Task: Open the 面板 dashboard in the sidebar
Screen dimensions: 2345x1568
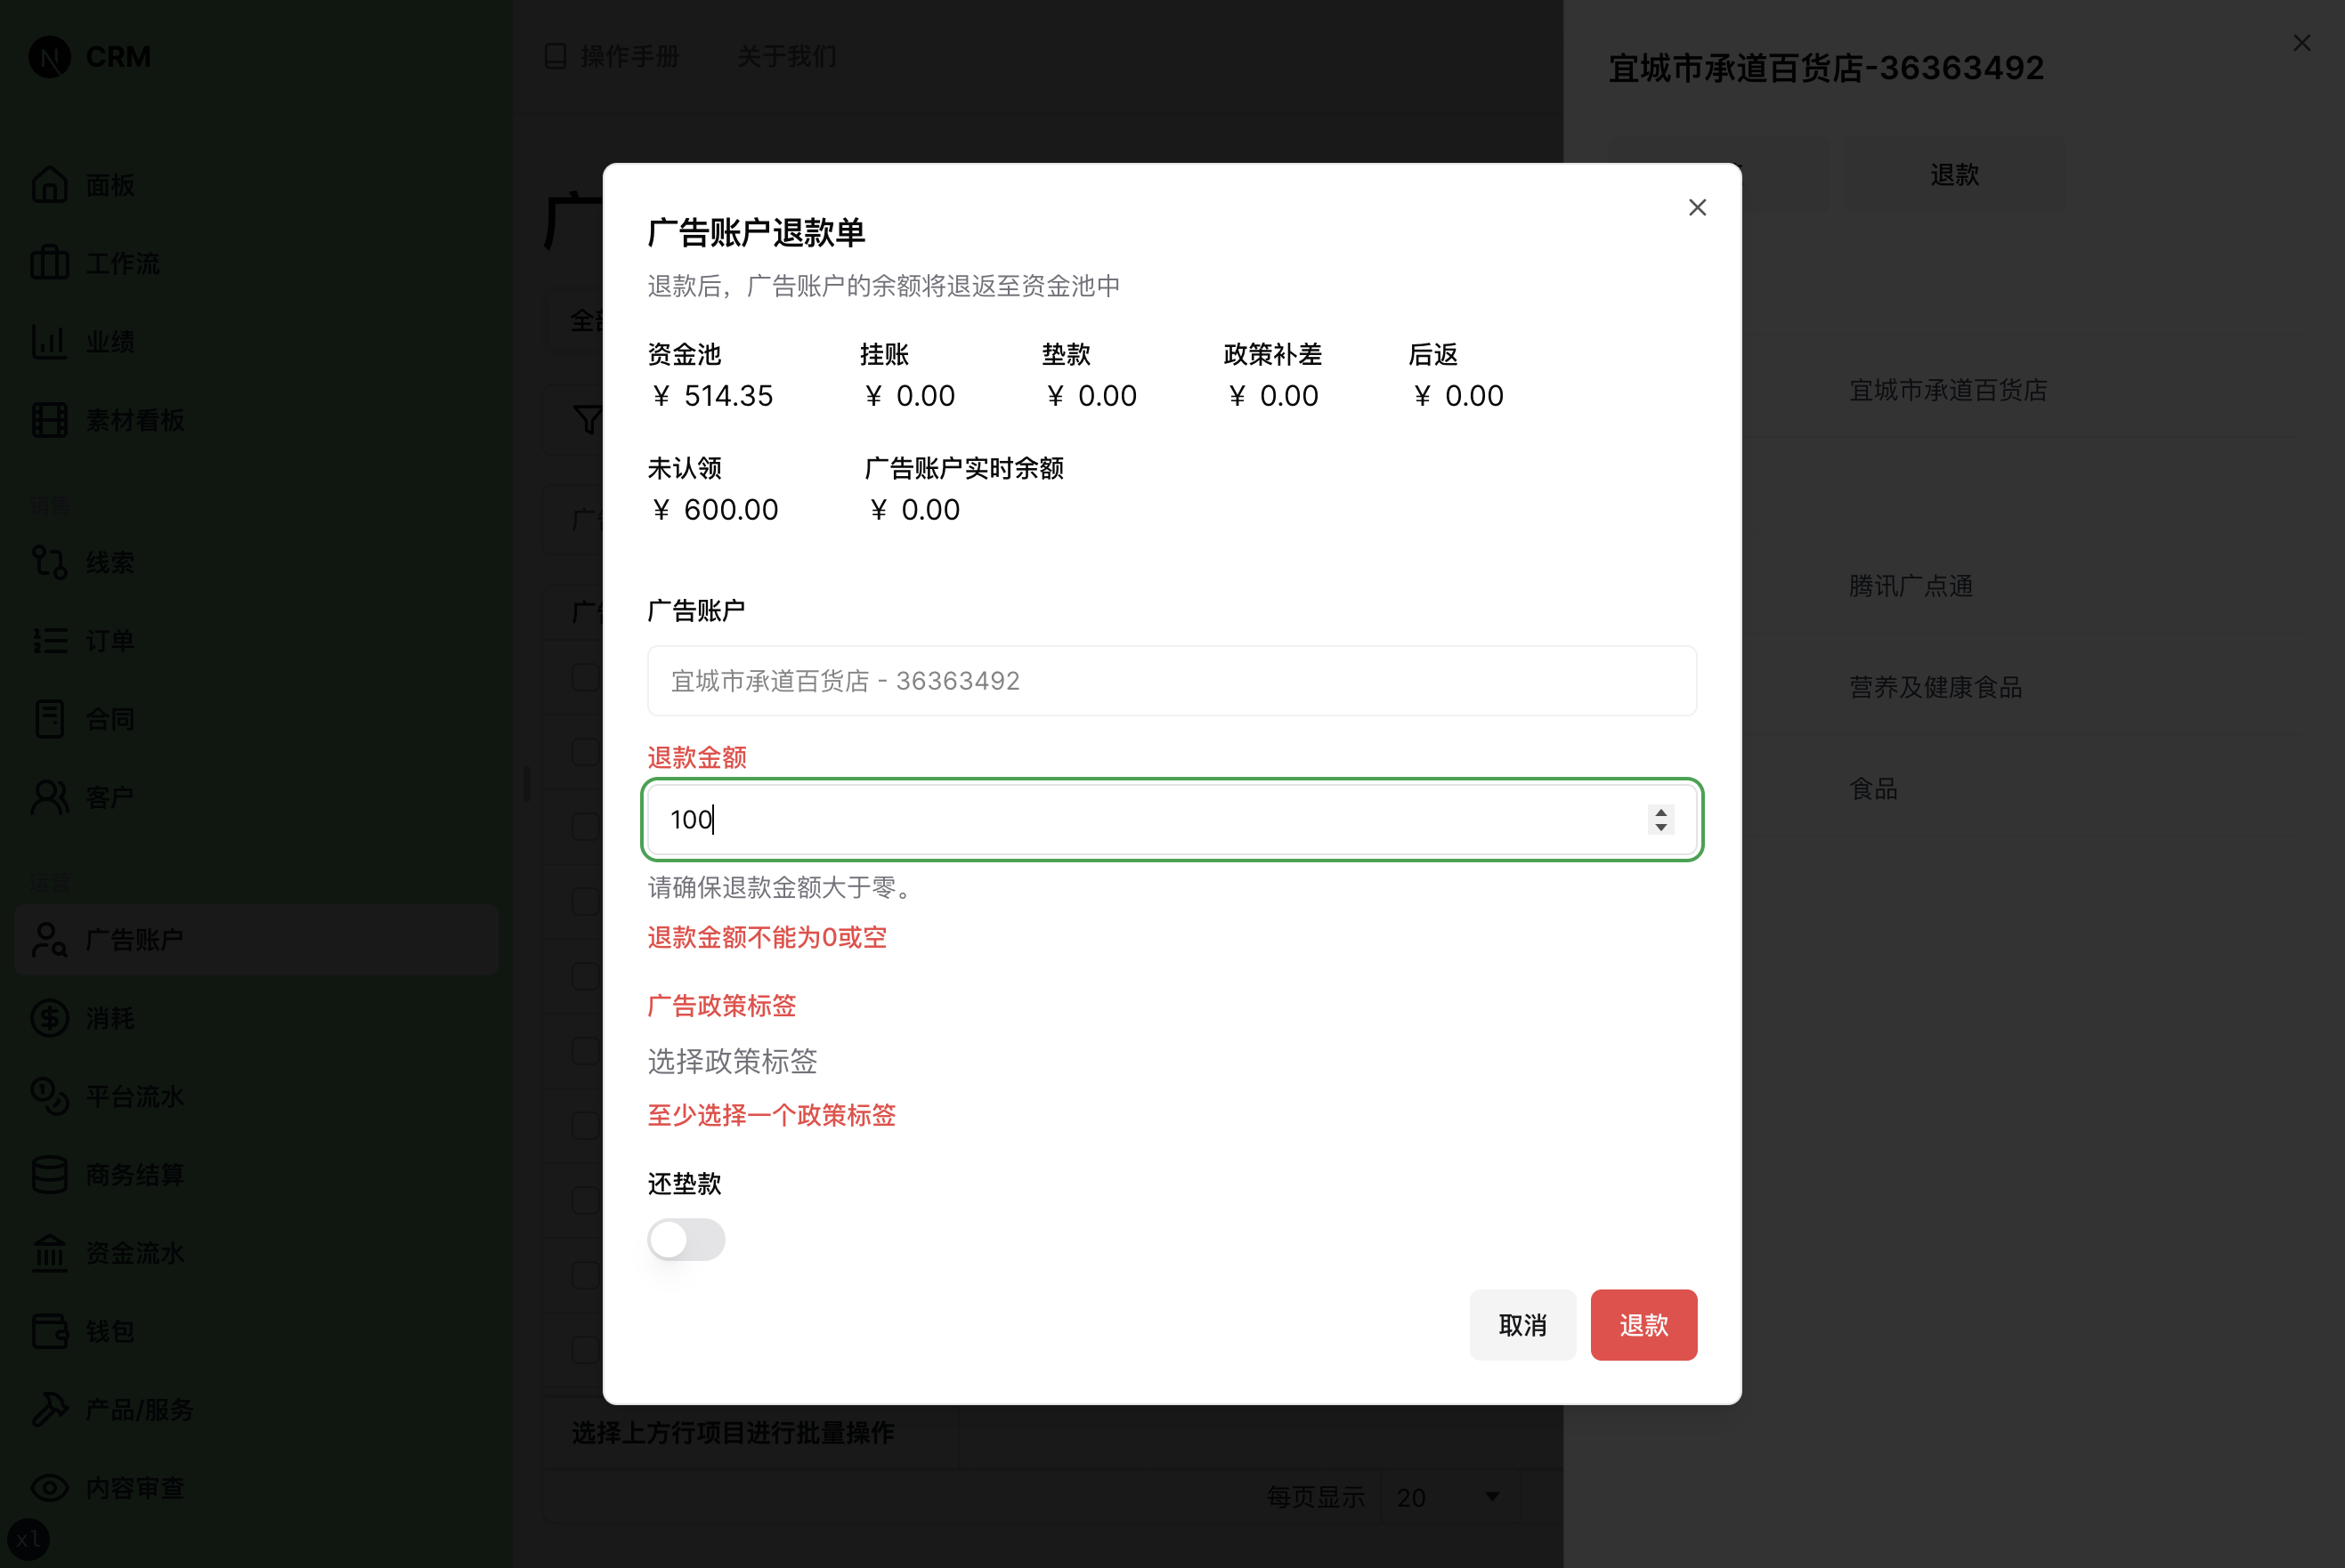Action: click(110, 184)
